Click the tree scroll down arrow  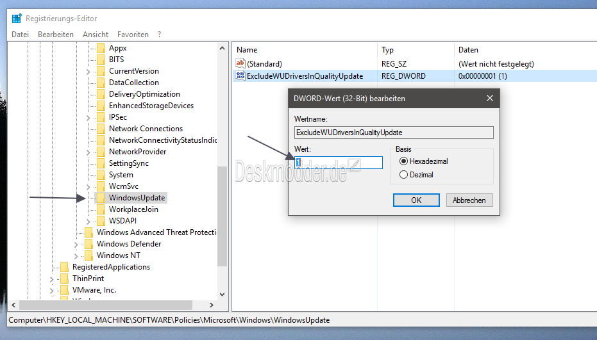click(222, 295)
